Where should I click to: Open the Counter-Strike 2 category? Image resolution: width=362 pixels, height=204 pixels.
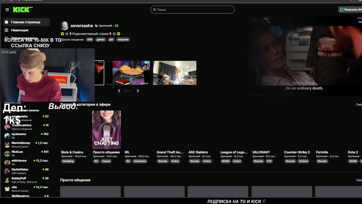tap(297, 152)
